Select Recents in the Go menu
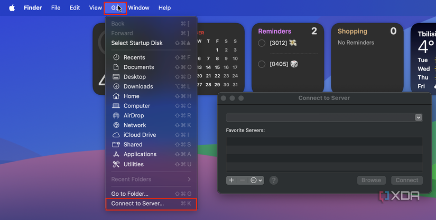 [151, 57]
